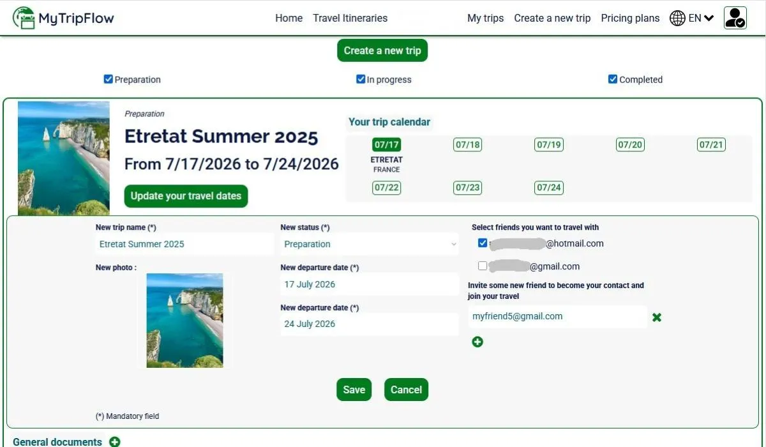Click the New trip name input field
Image resolution: width=766 pixels, height=447 pixels.
(184, 244)
